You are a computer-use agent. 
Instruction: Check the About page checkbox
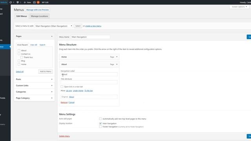click(19, 51)
